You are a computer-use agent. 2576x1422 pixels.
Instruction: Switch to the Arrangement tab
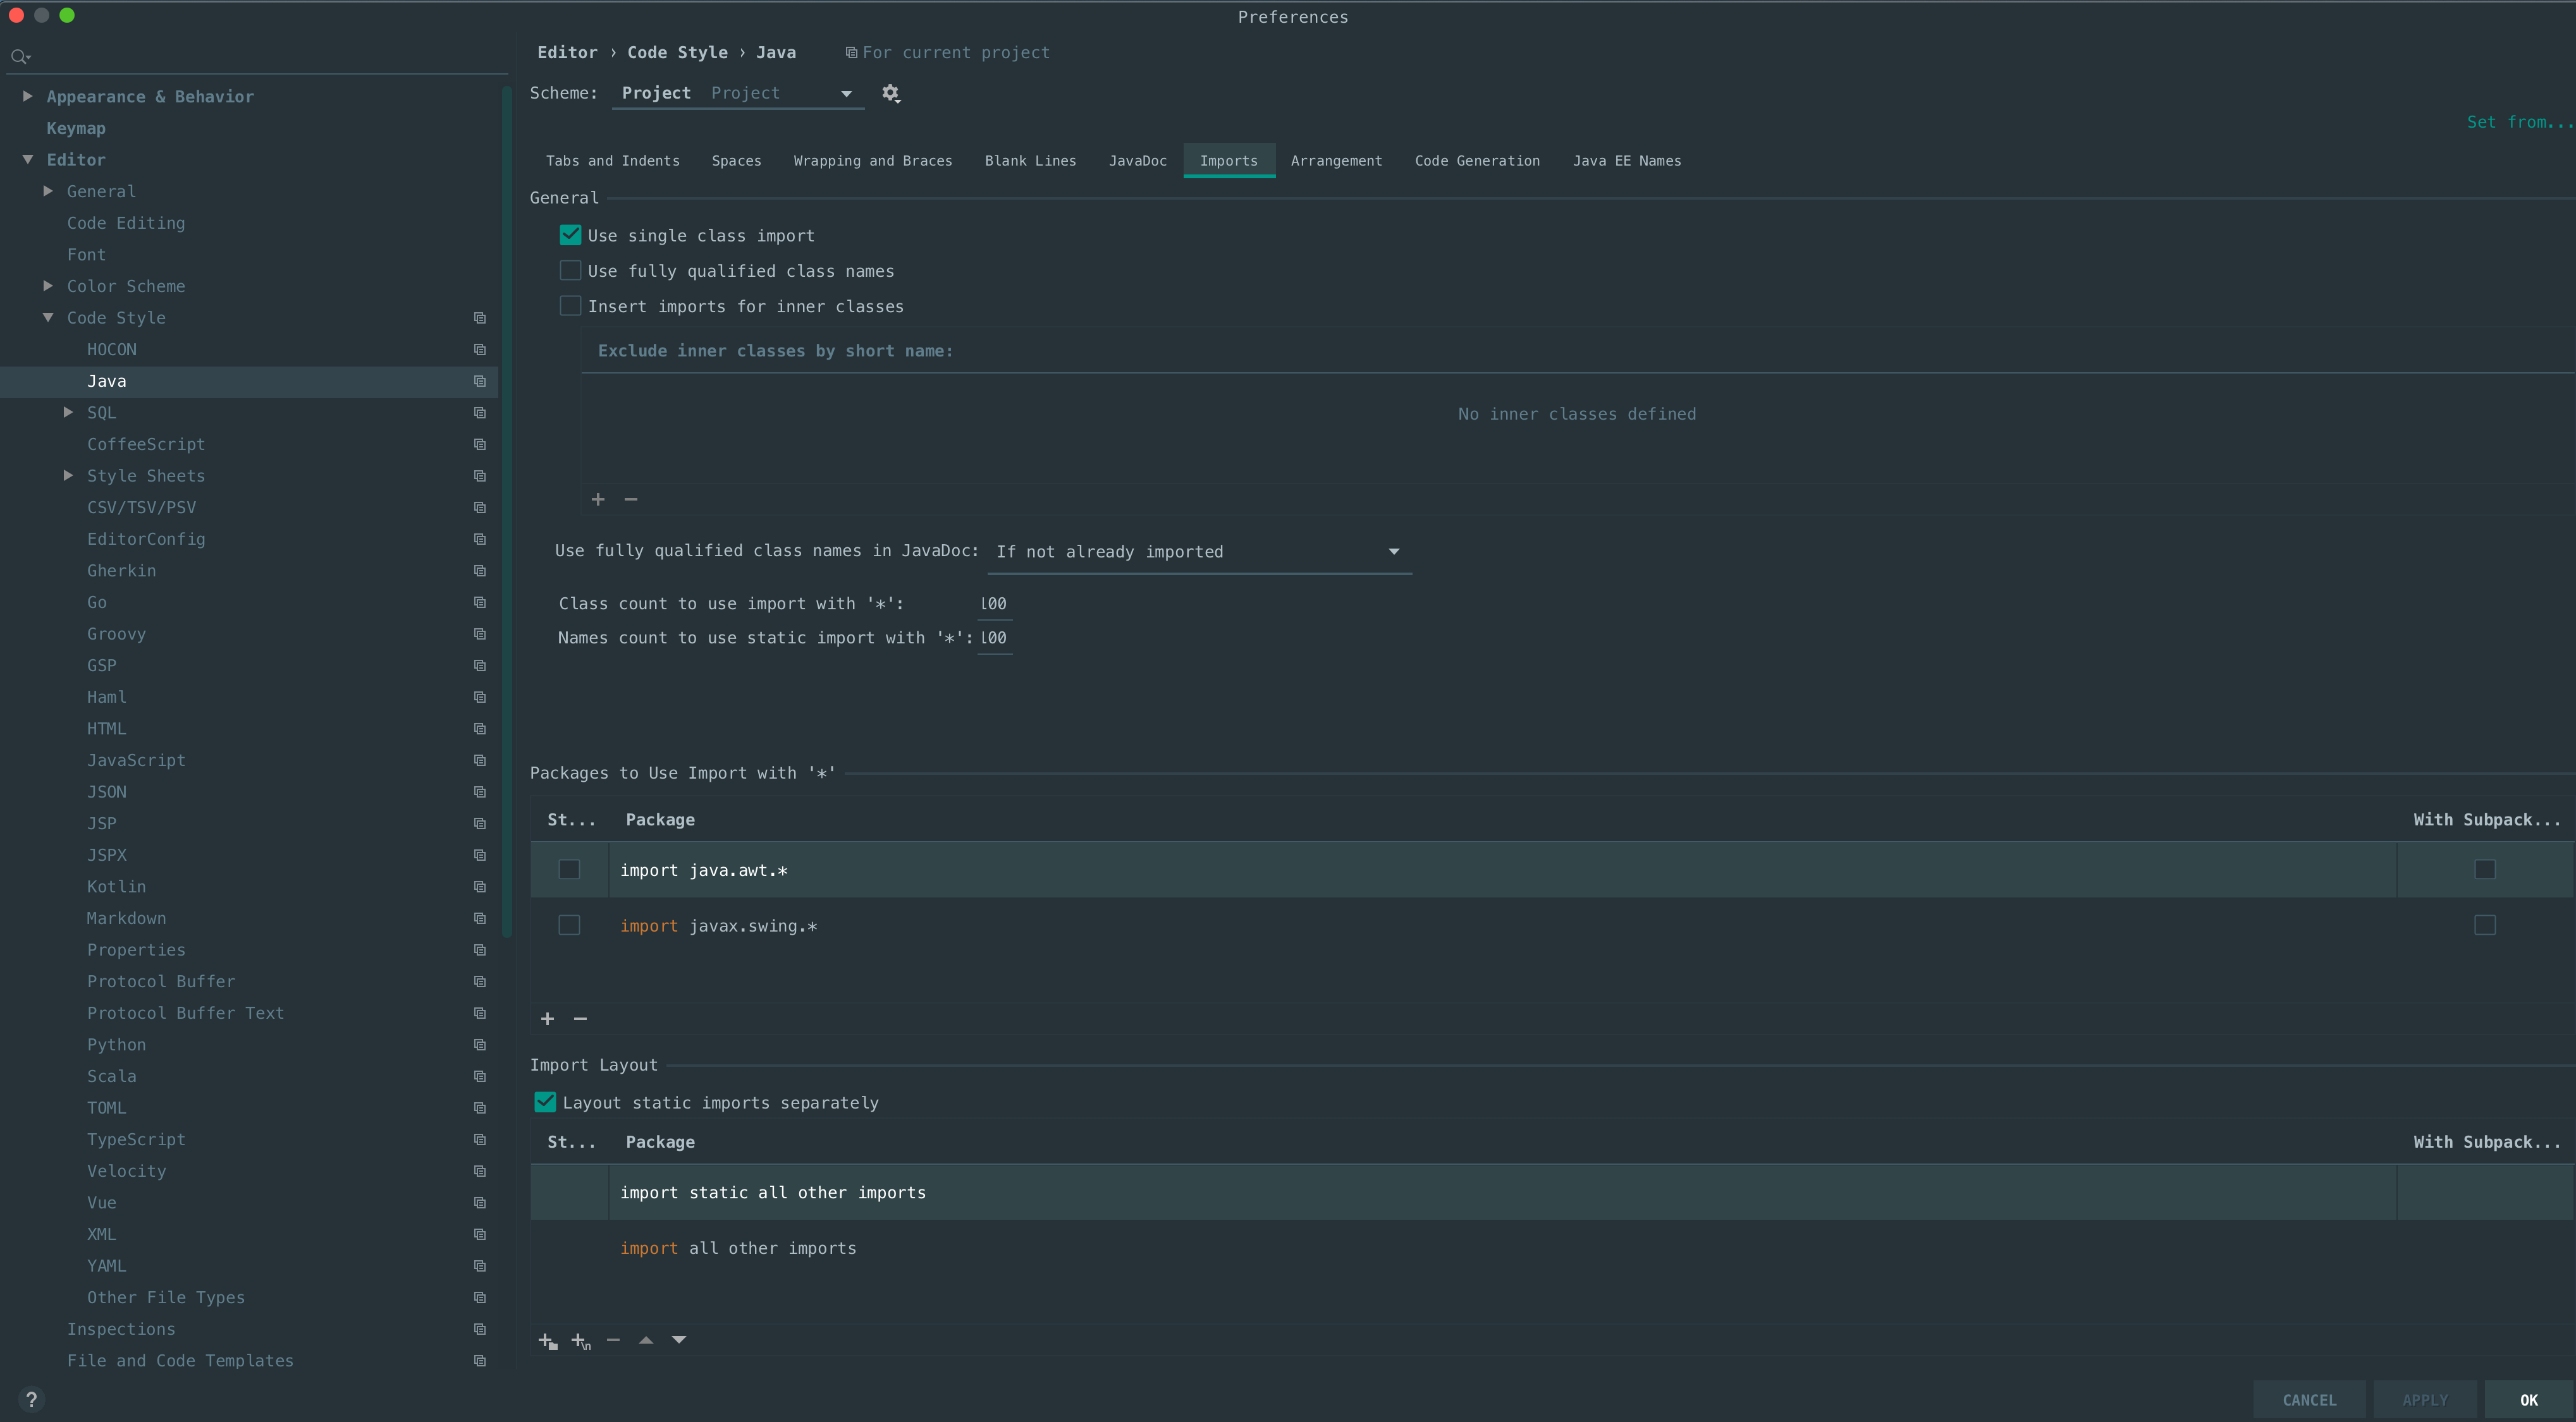point(1336,161)
